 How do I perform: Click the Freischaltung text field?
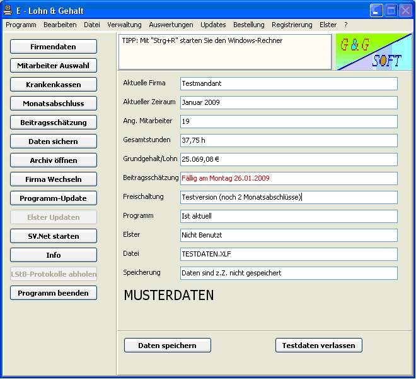(289, 197)
